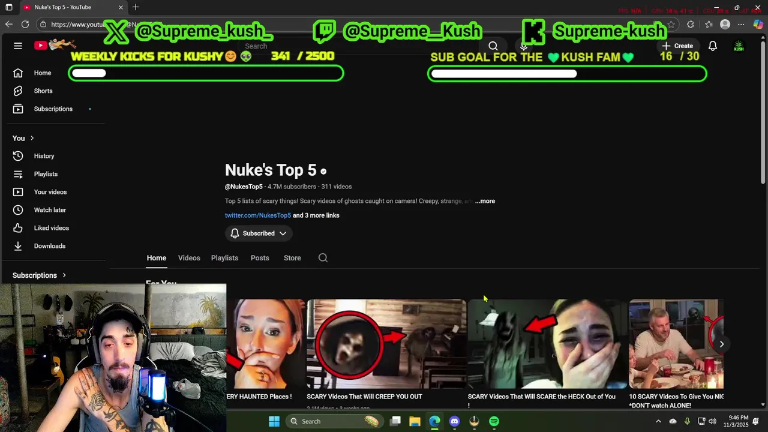Open Downloads in the sidebar

(x=49, y=246)
